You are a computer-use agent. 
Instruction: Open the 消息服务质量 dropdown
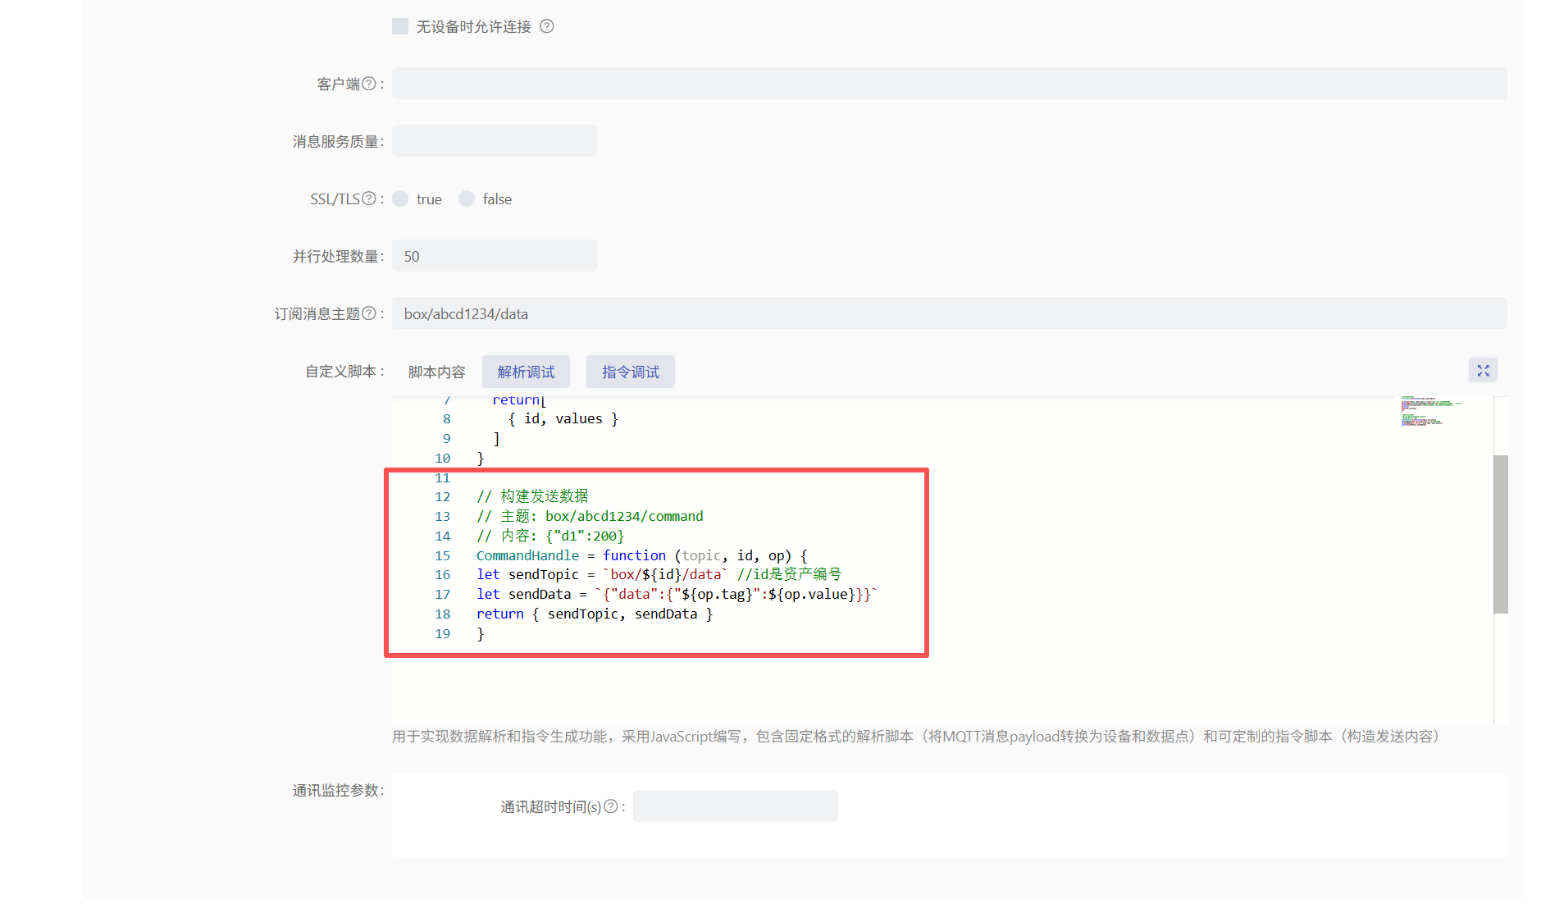pos(495,141)
